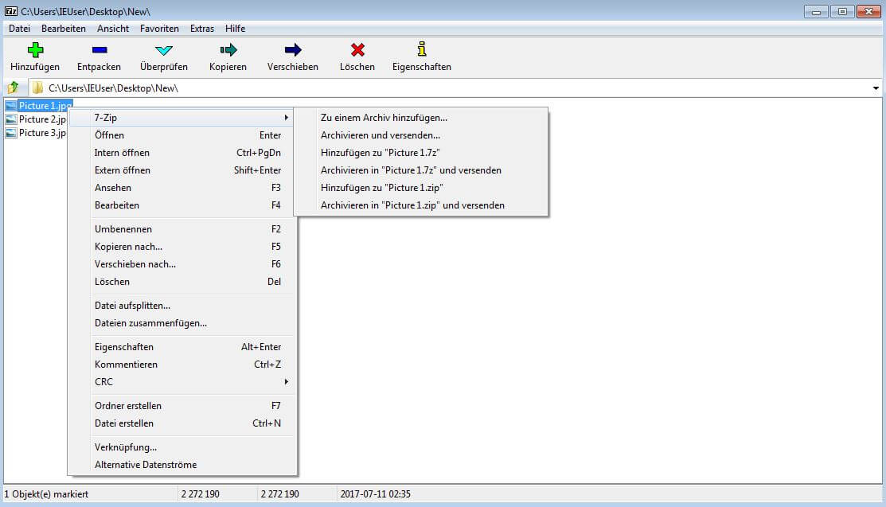Choose Archivieren und versenden...
Image resolution: width=886 pixels, height=507 pixels.
421,135
